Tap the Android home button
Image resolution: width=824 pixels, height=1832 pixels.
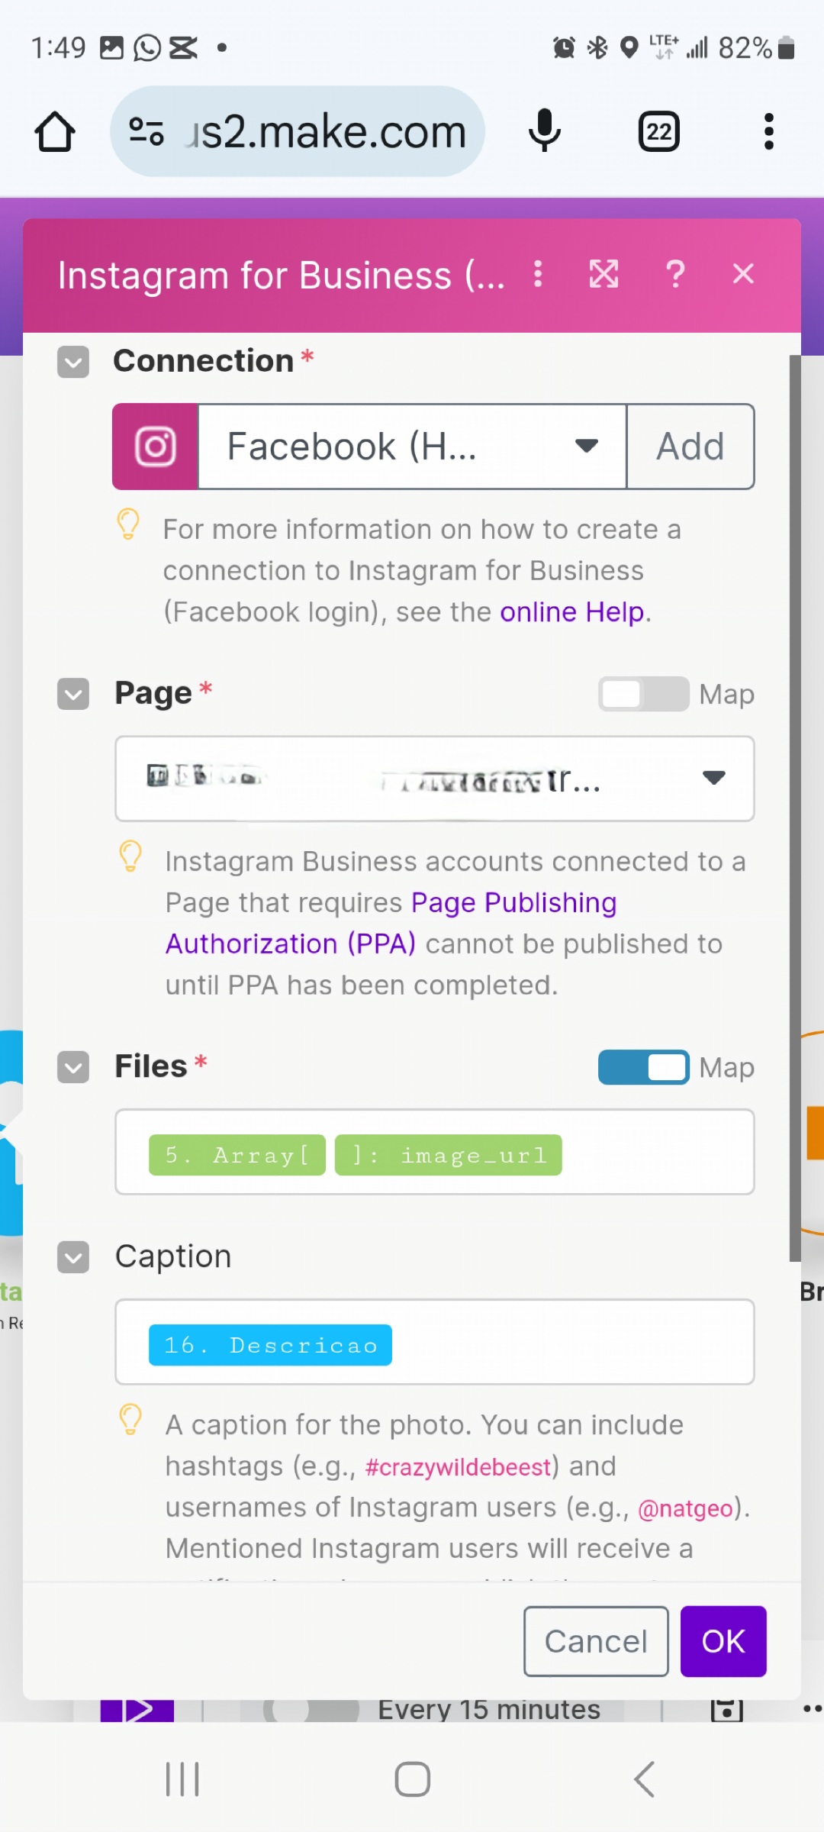(x=413, y=1779)
